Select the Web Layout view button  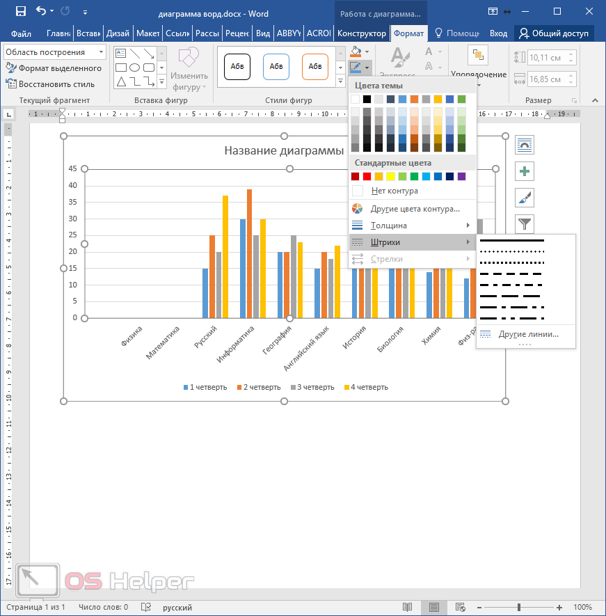coord(459,607)
